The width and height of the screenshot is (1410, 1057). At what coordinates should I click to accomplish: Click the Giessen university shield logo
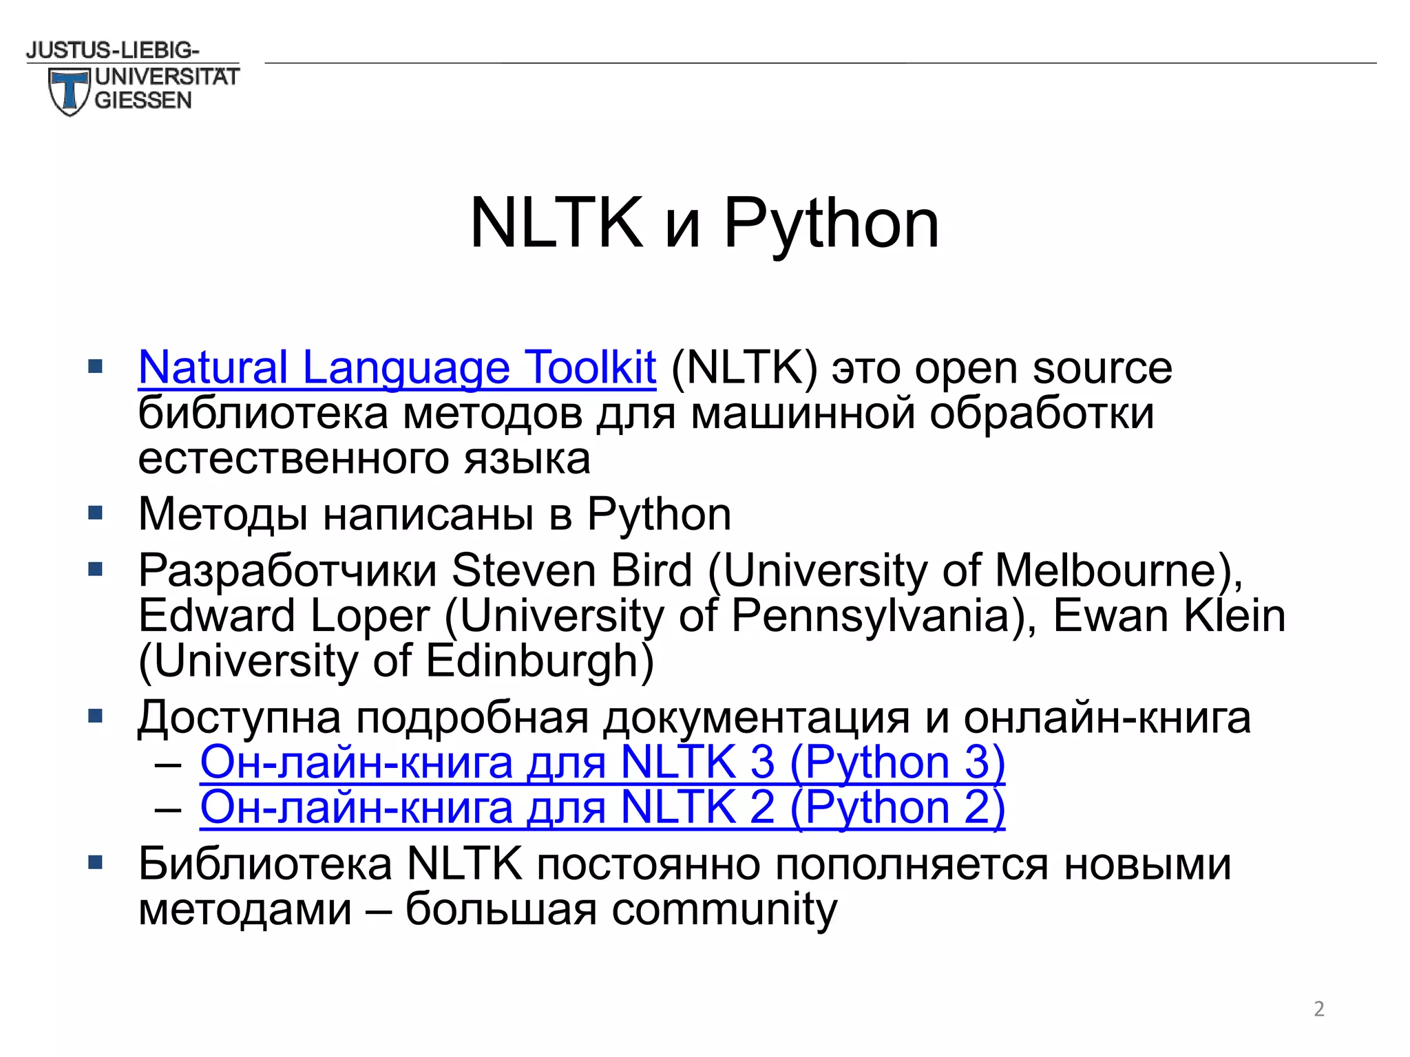click(x=69, y=92)
